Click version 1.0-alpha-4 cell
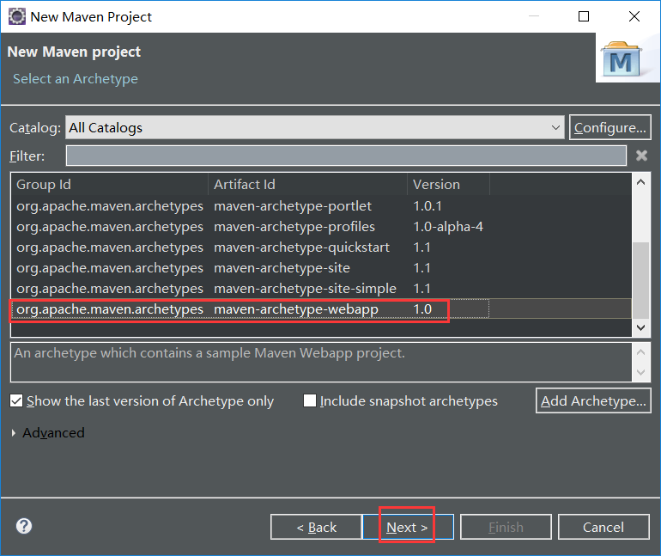Image resolution: width=661 pixels, height=556 pixels. pyautogui.click(x=448, y=227)
